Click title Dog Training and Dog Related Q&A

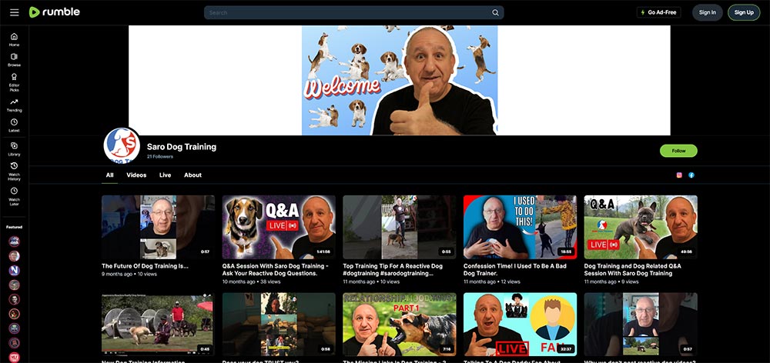(x=632, y=269)
